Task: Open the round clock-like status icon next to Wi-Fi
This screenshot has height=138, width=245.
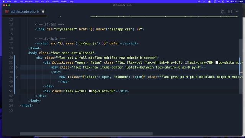Action: [x=204, y=2]
